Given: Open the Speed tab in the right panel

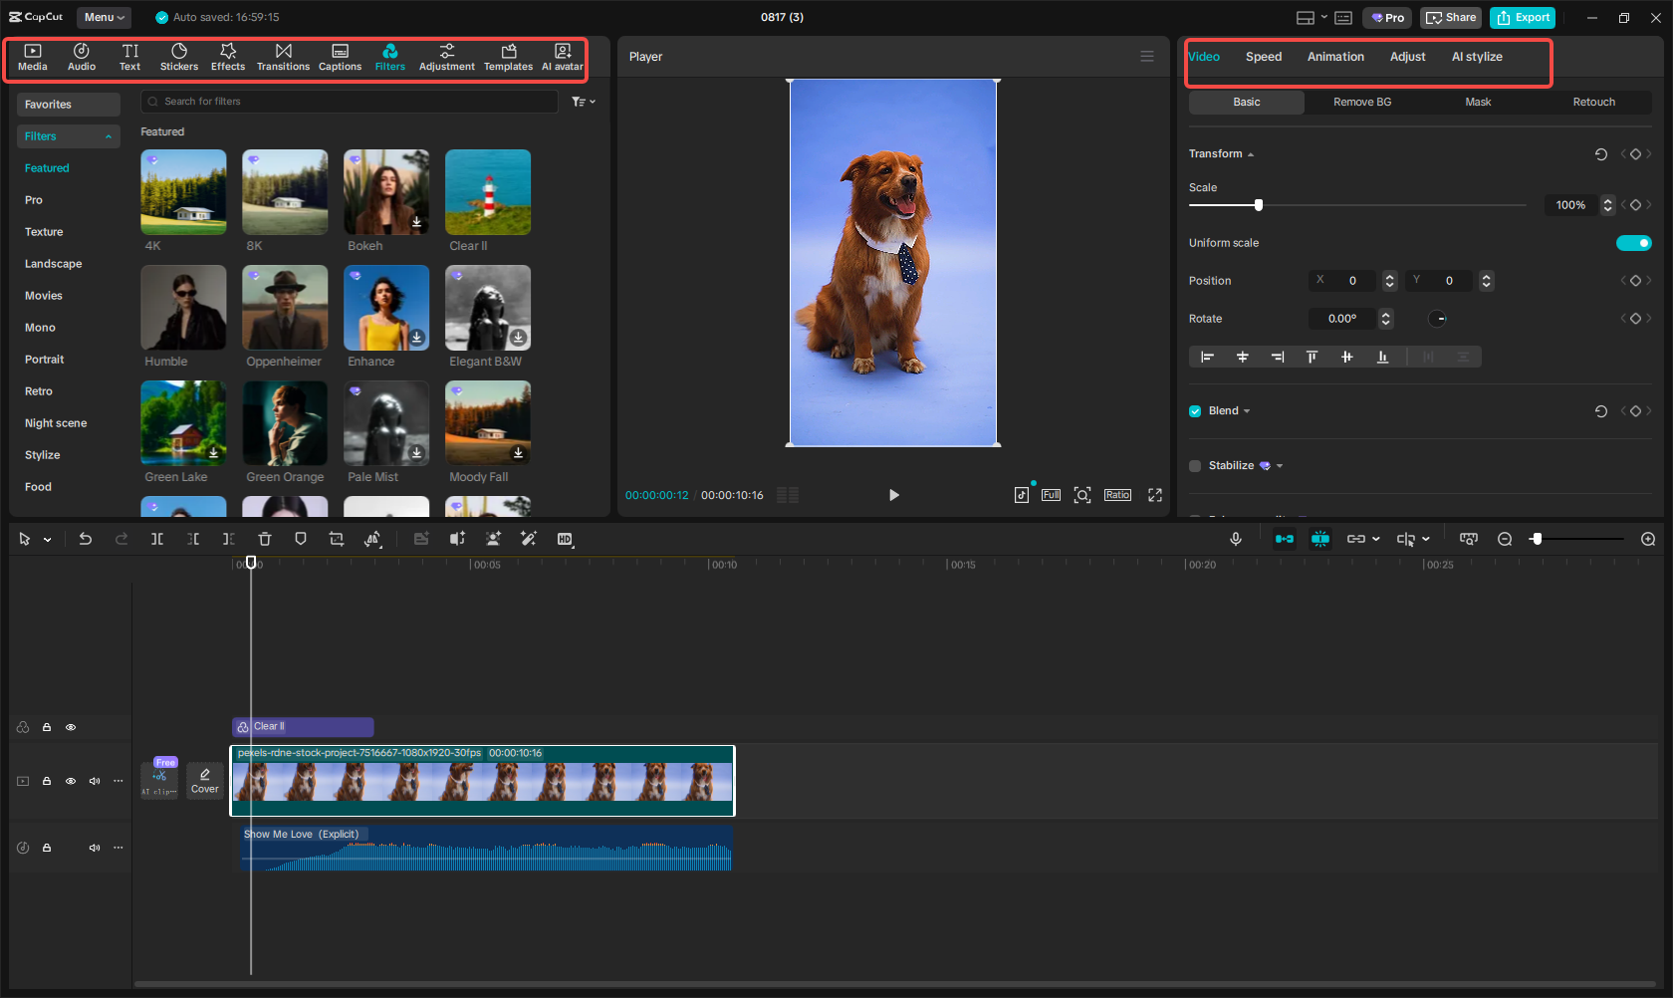Looking at the screenshot, I should click(x=1263, y=57).
